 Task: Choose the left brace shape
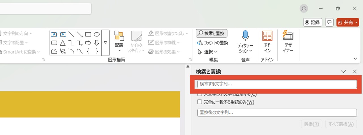point(88,51)
